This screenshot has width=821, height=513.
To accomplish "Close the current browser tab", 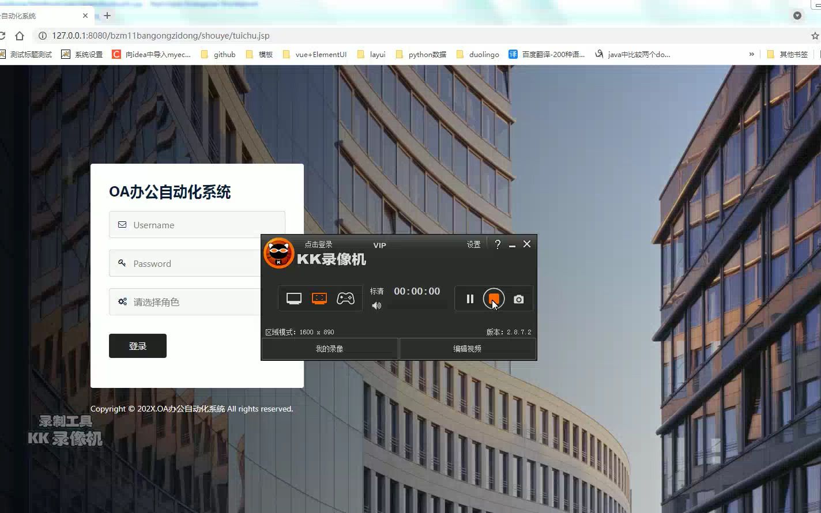I will pos(85,16).
